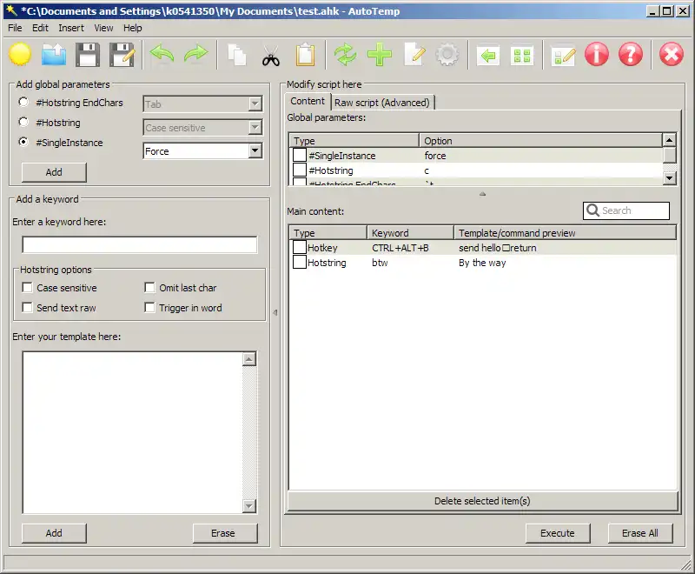Click scroll-down arrow of global parameters list
695x574 pixels.
click(669, 178)
